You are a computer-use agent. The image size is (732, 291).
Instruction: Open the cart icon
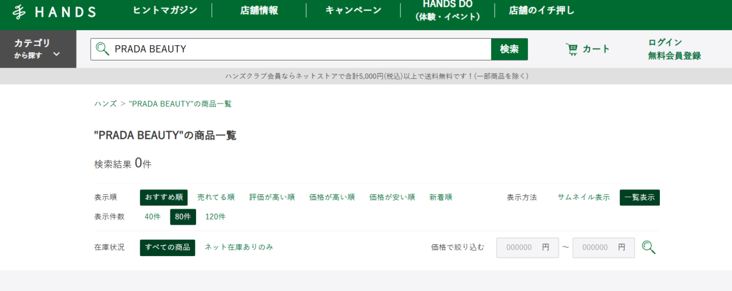click(571, 49)
